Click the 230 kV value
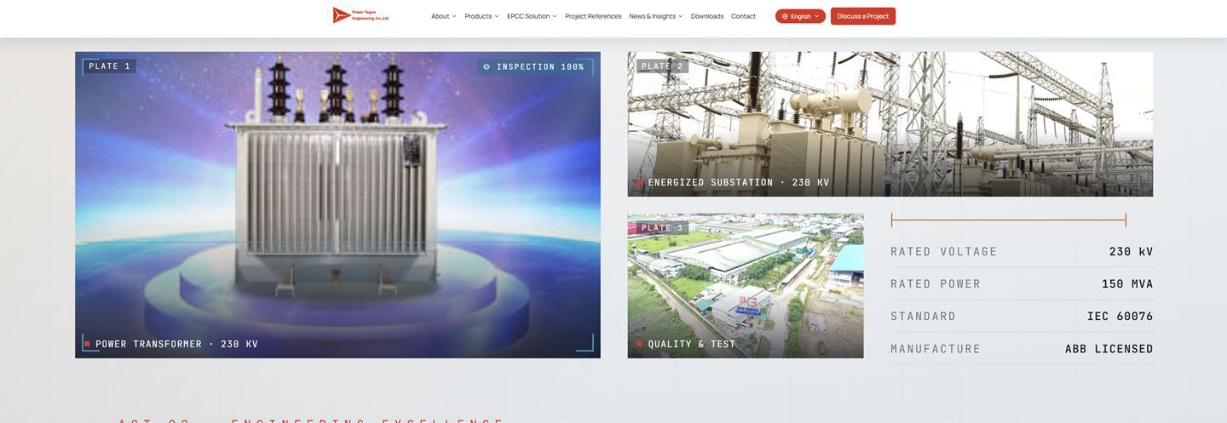Image resolution: width=1227 pixels, height=423 pixels. (1131, 251)
